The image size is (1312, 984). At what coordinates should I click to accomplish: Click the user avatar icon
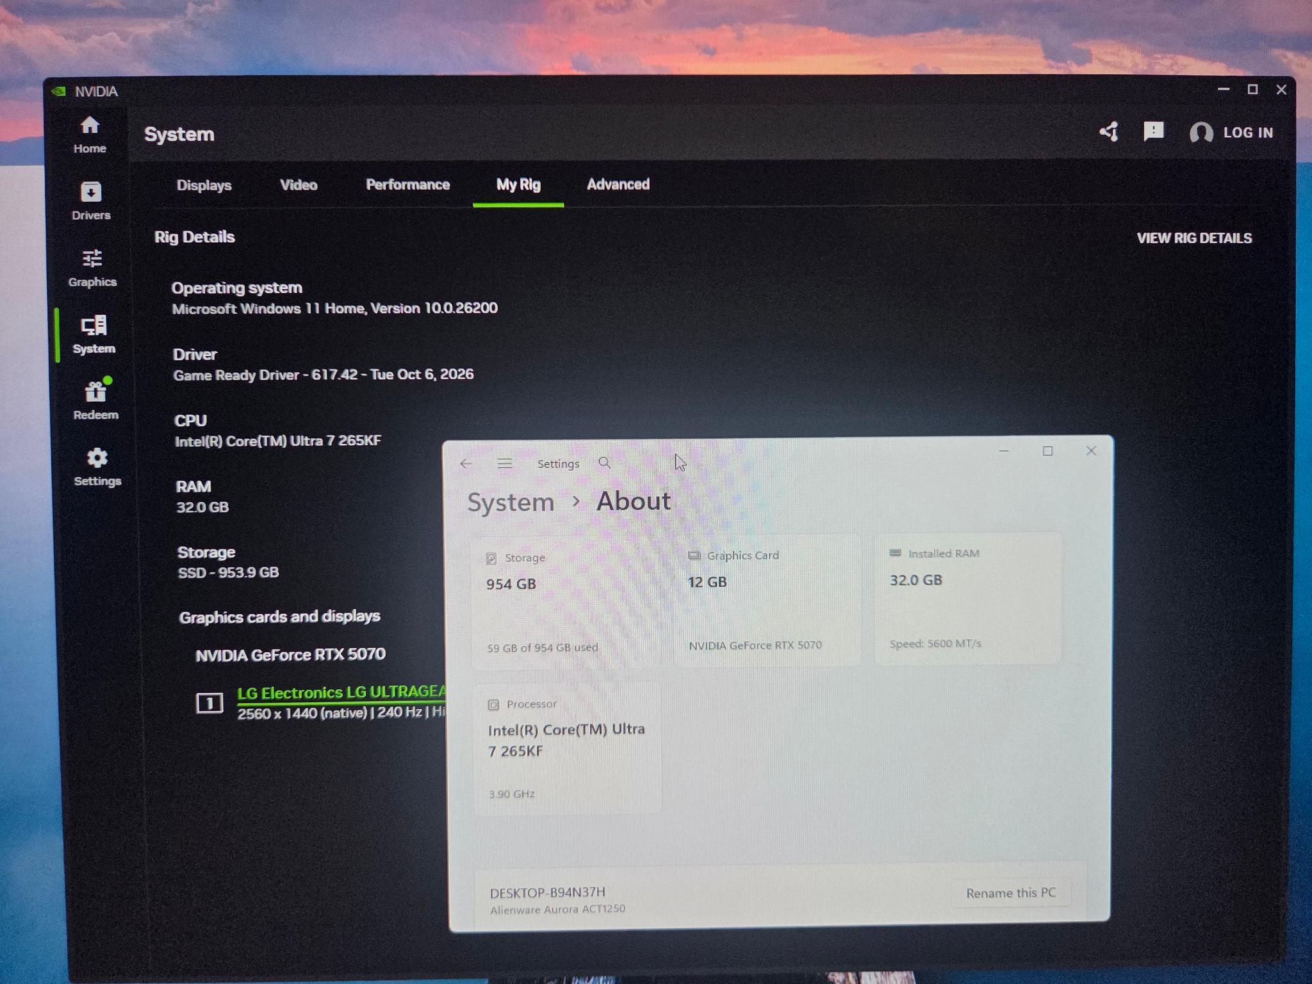1201,133
